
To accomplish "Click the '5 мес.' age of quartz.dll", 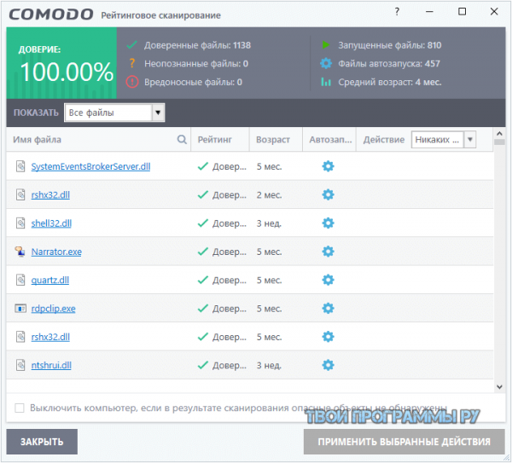I will (269, 280).
